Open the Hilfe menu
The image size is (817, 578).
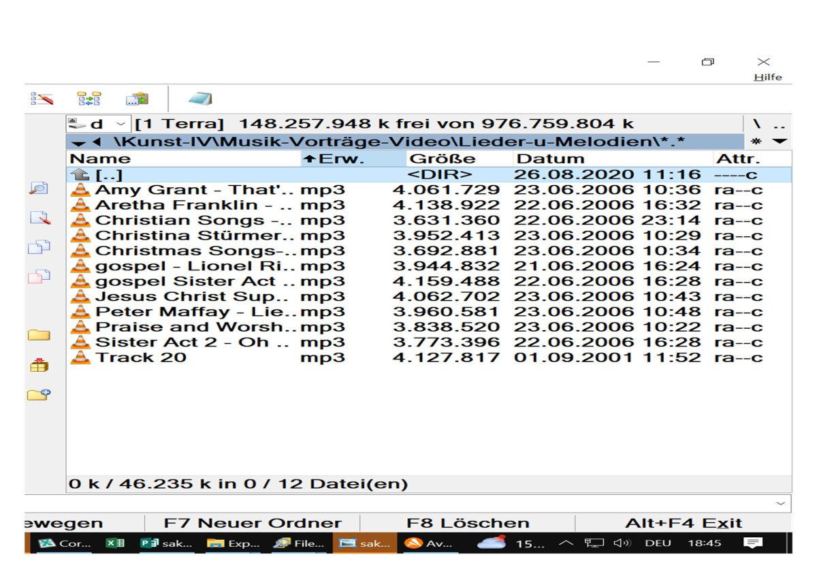[x=768, y=77]
